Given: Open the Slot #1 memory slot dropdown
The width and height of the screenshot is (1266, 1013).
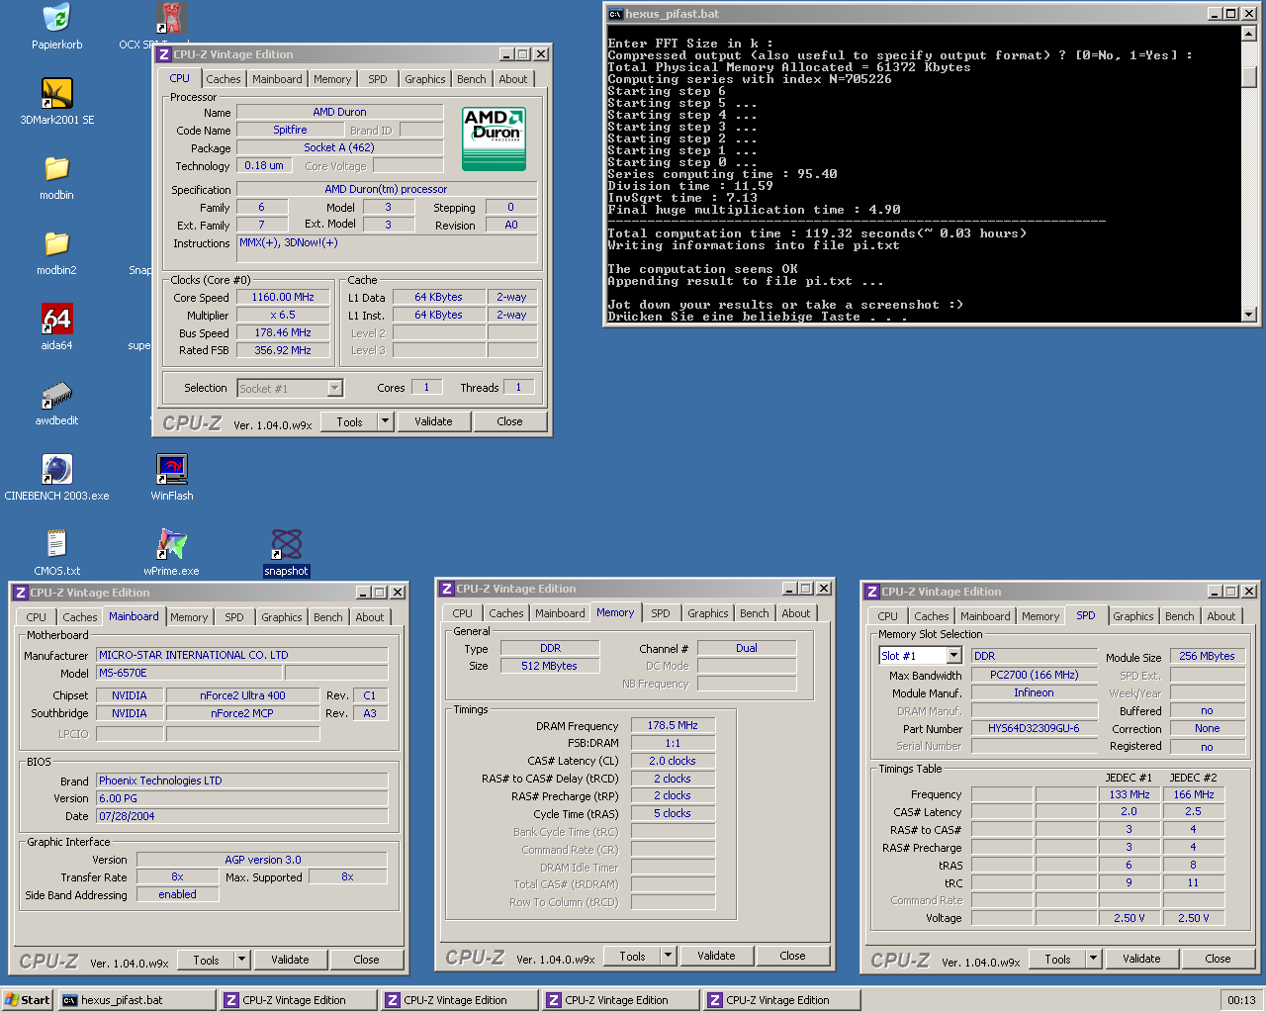Looking at the screenshot, I should [x=953, y=656].
